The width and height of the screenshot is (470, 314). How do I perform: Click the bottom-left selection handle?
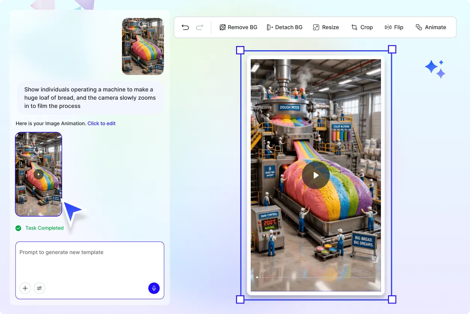tap(240, 299)
